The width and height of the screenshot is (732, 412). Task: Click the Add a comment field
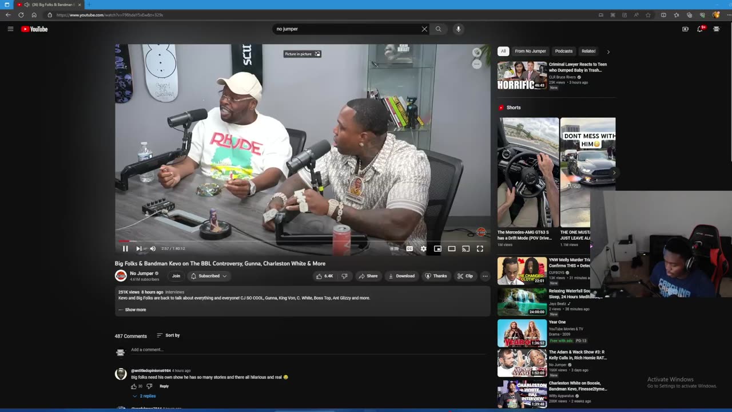tap(309, 350)
